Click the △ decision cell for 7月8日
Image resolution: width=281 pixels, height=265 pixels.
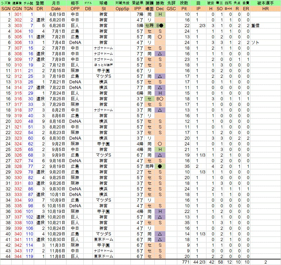click(160, 54)
